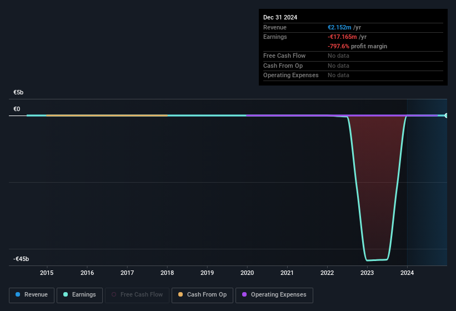Image resolution: width=456 pixels, height=311 pixels.
Task: Select the 2022 x-axis label
Action: [327, 273]
